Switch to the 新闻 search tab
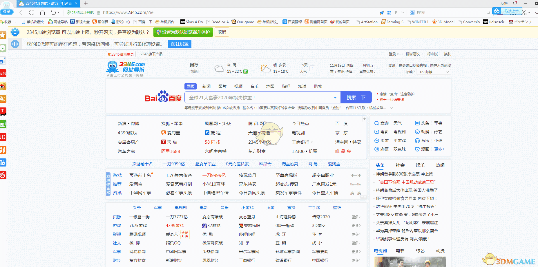 coord(206,86)
